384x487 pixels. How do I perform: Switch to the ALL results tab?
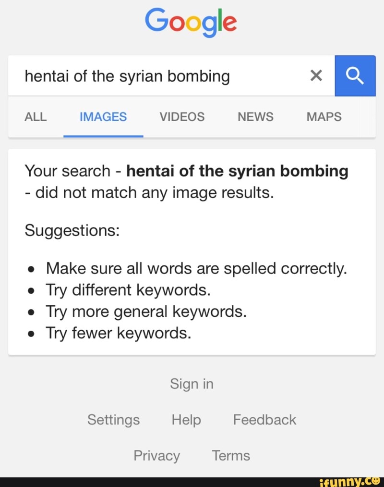(x=36, y=117)
